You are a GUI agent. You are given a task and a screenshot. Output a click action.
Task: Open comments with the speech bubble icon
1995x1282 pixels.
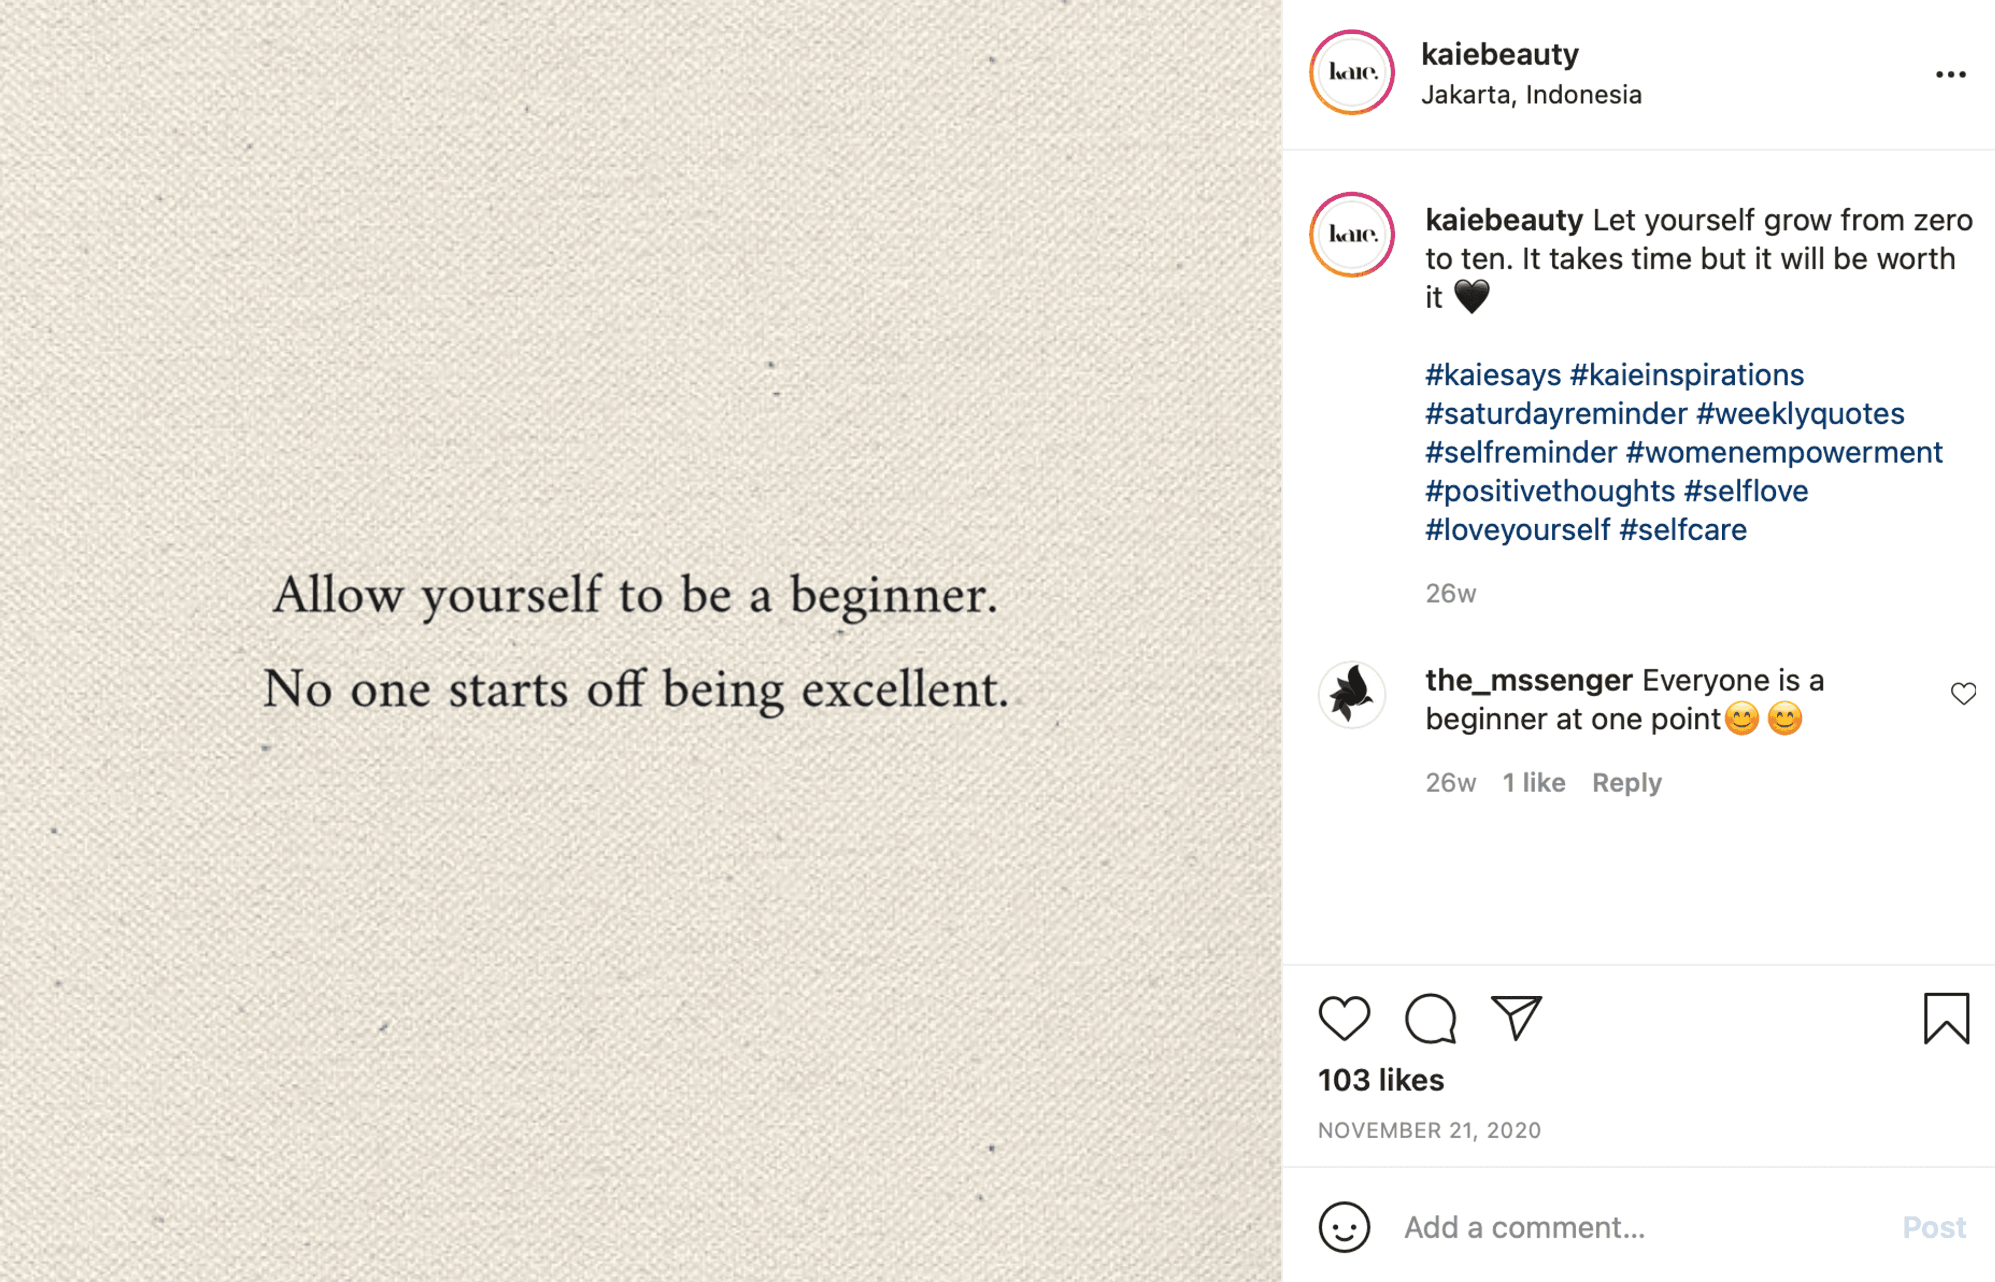coord(1430,1018)
